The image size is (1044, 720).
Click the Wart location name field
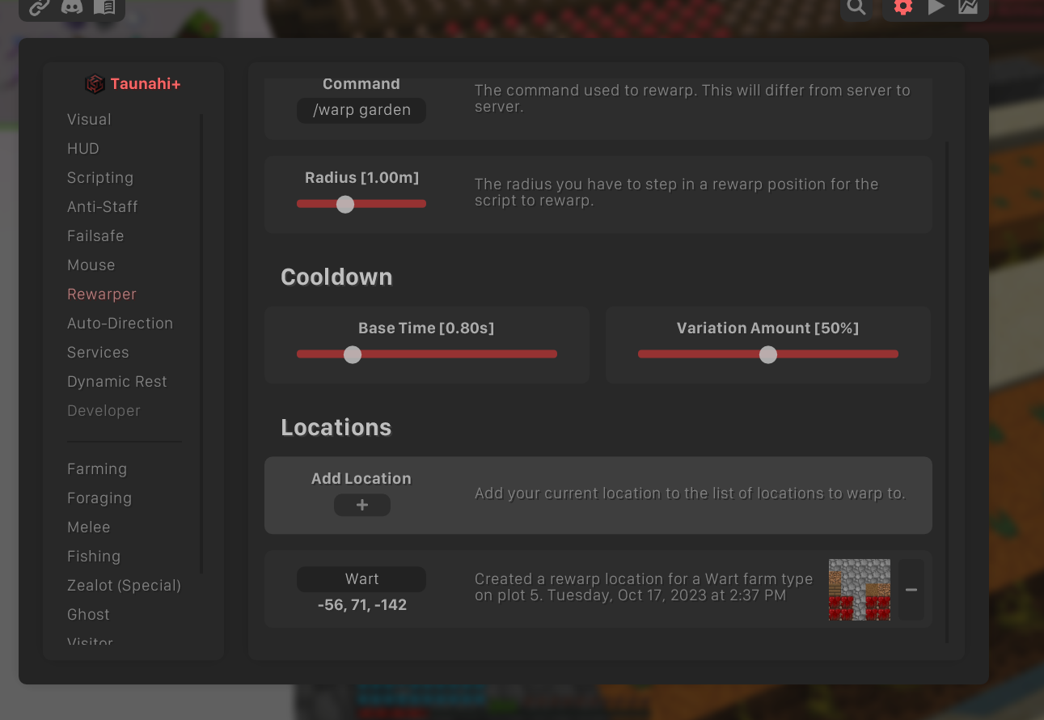[x=361, y=579]
